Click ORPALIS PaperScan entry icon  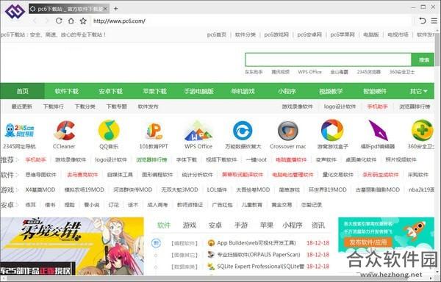tap(211, 255)
